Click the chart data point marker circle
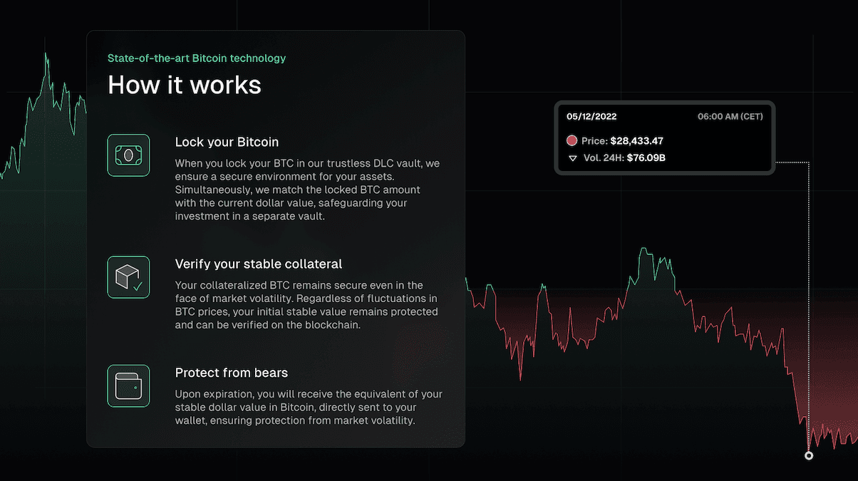Viewport: 858px width, 481px height. tap(809, 455)
